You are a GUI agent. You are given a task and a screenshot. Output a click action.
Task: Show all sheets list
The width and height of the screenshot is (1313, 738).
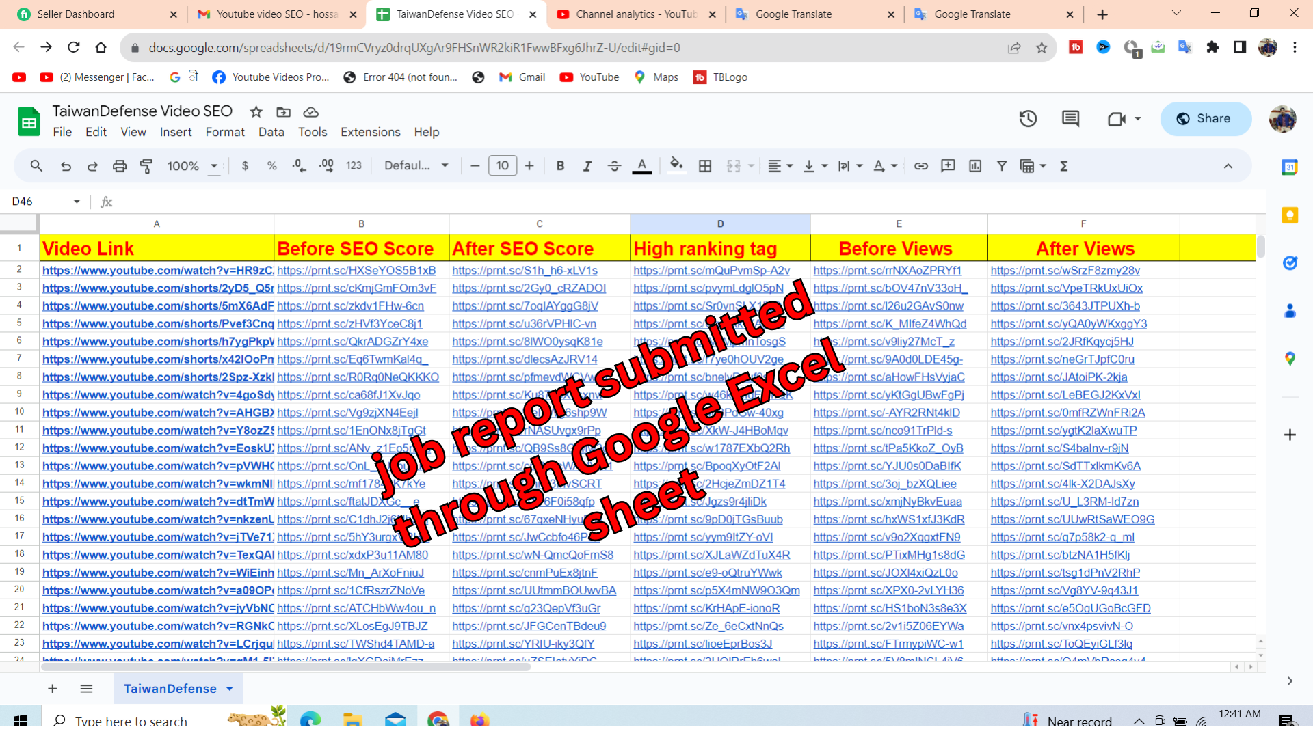click(86, 689)
